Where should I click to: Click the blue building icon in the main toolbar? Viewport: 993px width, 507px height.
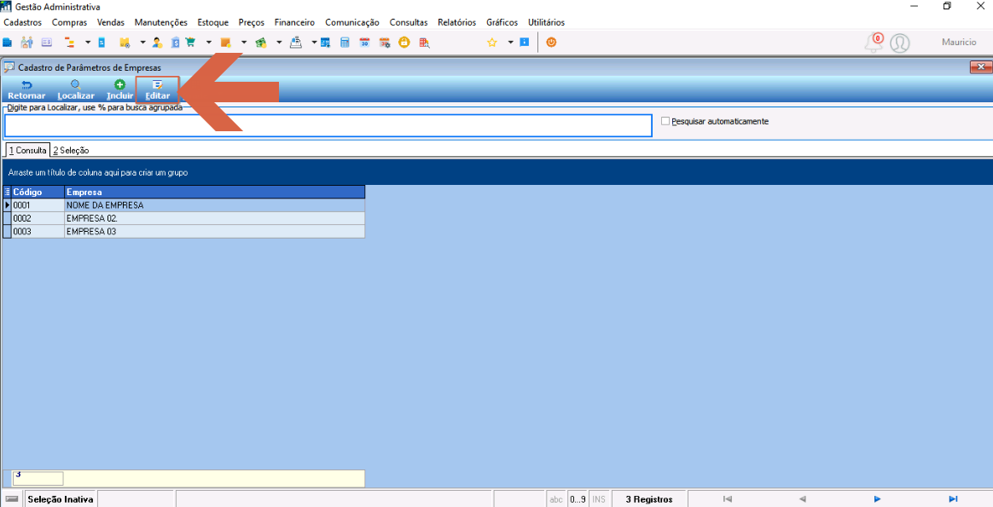8,43
